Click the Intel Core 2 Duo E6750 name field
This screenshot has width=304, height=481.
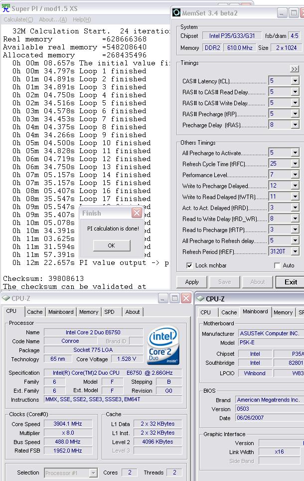(93, 332)
